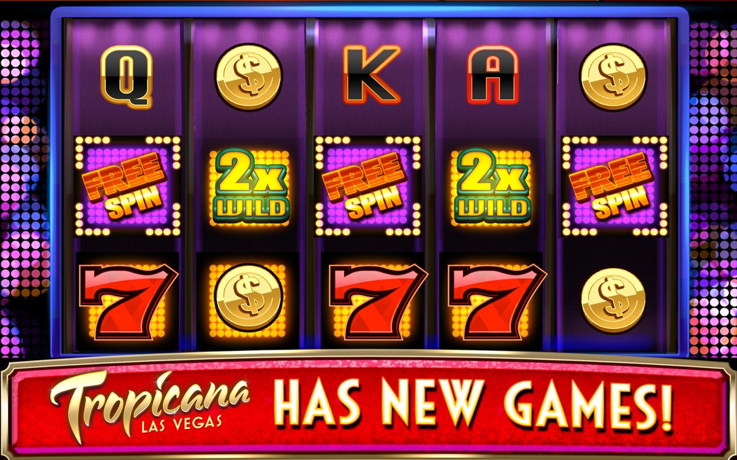The image size is (737, 460).
Task: Click the glowing bottom coin on second reel
Action: pyautogui.click(x=248, y=298)
